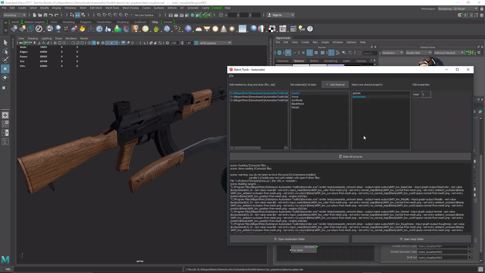This screenshot has width=485, height=273.
Task: Click the save scene icon
Action: 45,15
